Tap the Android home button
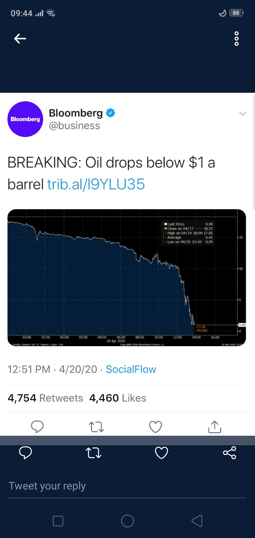This screenshot has width=255, height=538. [127, 521]
